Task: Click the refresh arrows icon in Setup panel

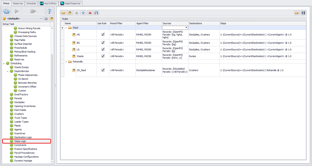Action: (x=6, y=11)
